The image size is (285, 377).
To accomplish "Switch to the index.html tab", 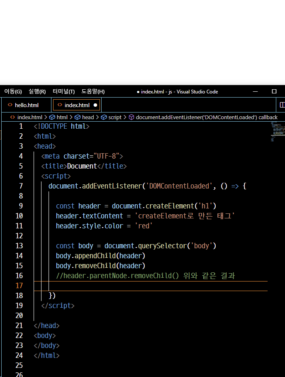I will (x=77, y=105).
